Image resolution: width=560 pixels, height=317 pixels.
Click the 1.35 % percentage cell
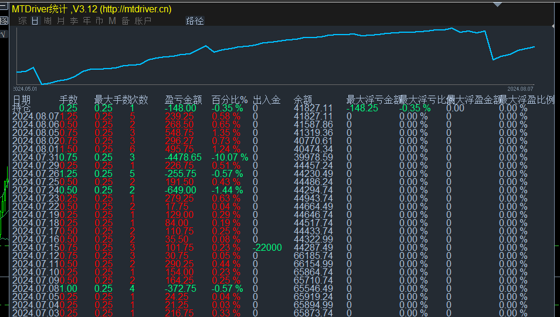pos(226,133)
